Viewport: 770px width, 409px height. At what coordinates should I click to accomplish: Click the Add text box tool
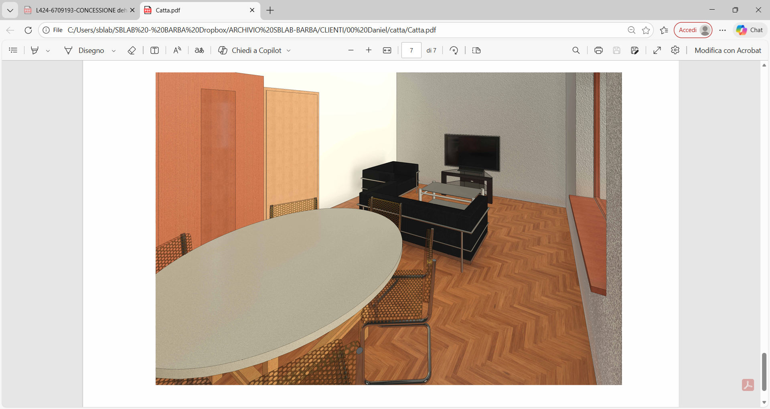[154, 51]
